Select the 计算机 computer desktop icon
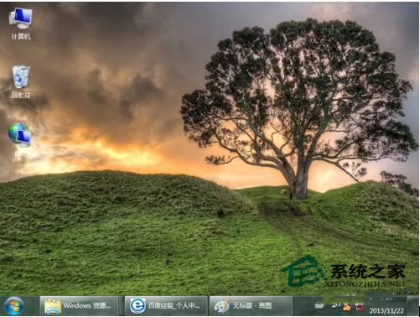420x317 pixels. point(21,18)
